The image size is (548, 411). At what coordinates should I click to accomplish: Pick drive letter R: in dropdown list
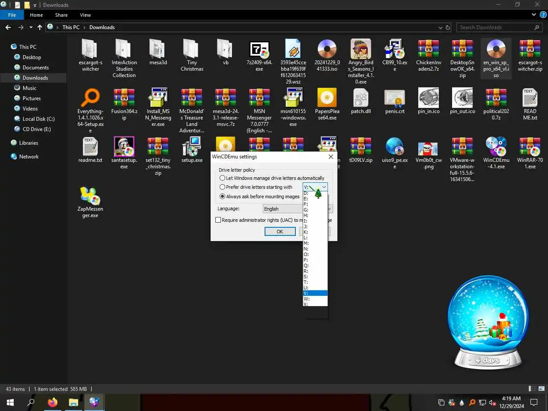pyautogui.click(x=315, y=271)
